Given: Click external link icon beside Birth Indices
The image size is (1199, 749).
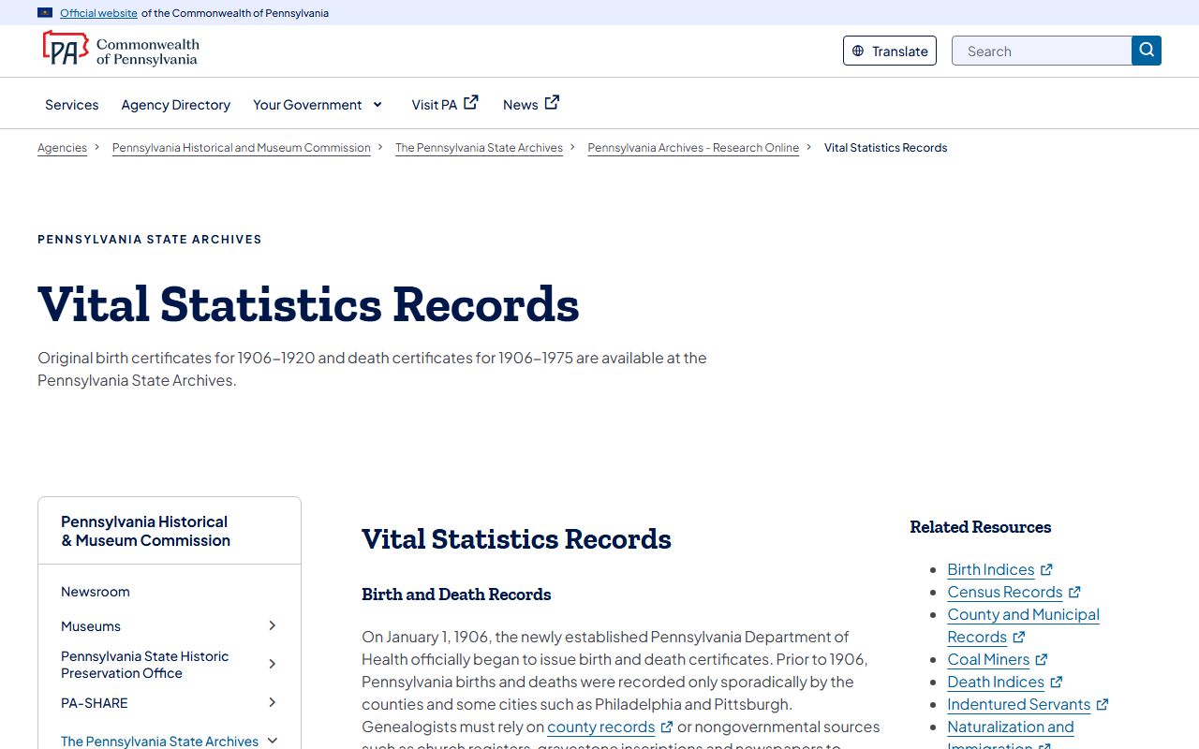Looking at the screenshot, I should [x=1046, y=569].
